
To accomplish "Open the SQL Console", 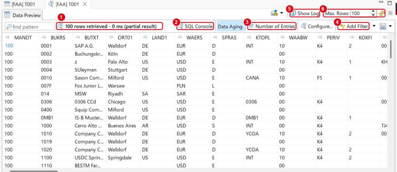I will click(x=195, y=26).
